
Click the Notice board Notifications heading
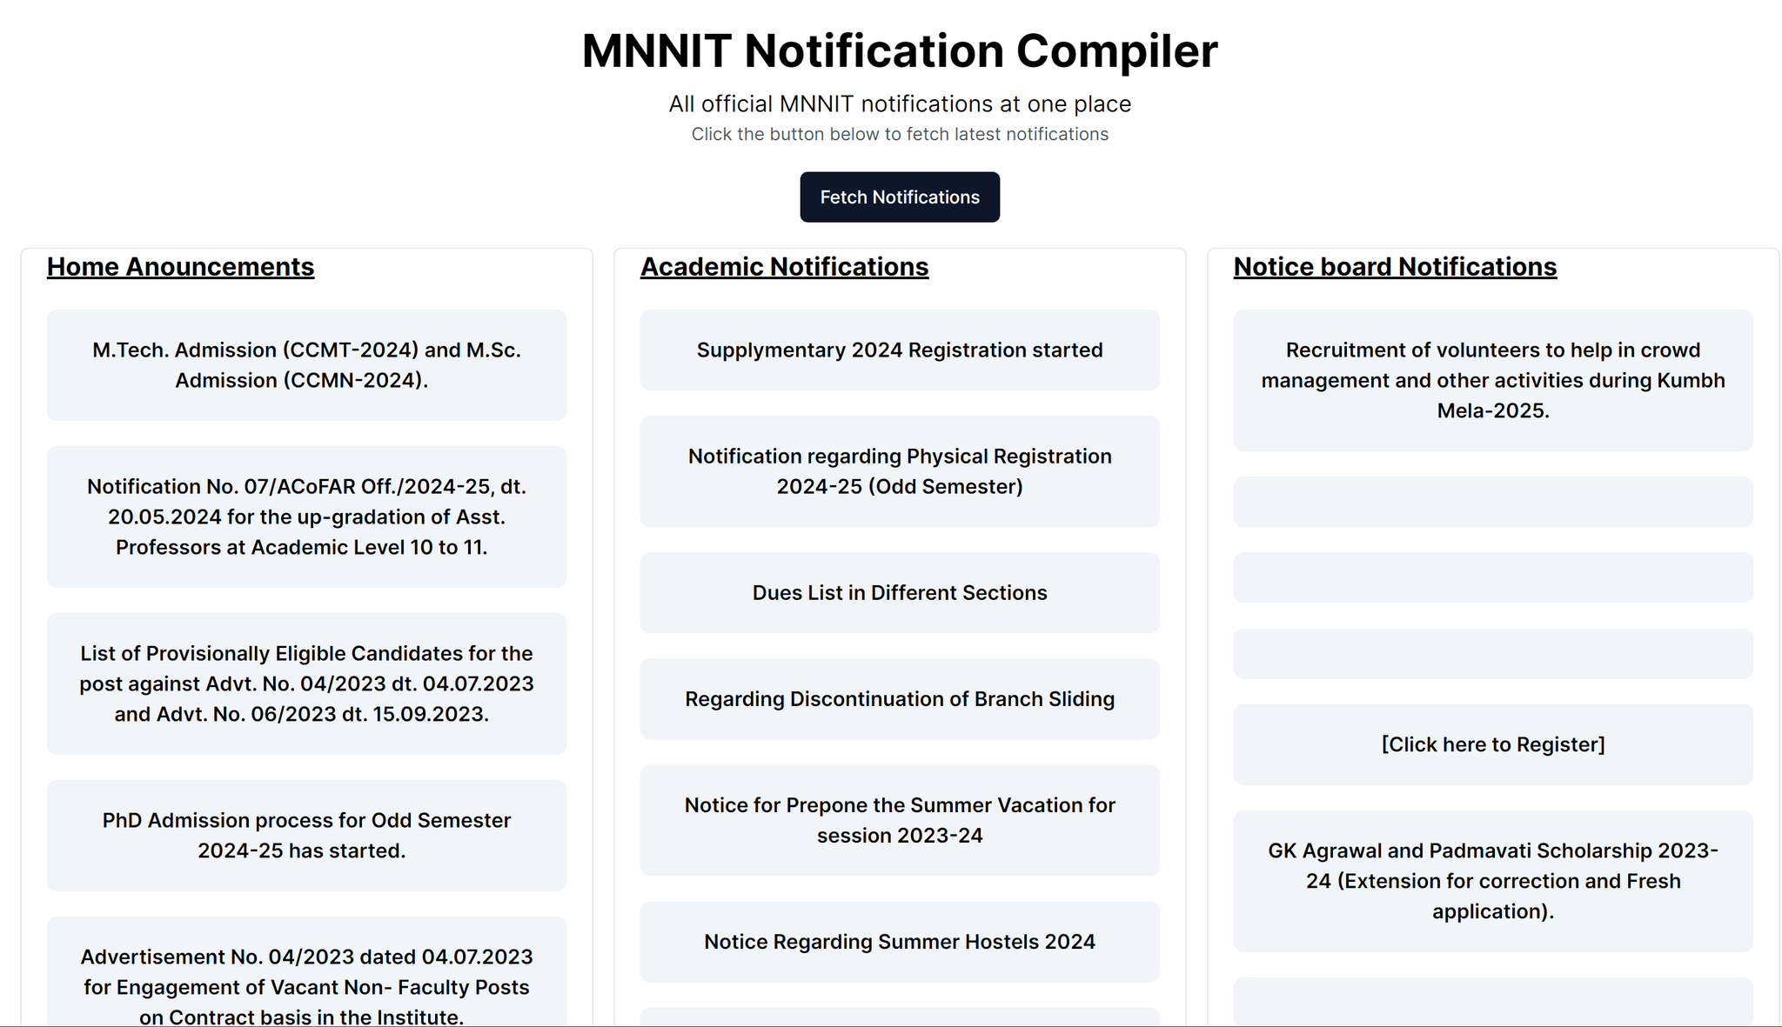click(x=1395, y=267)
